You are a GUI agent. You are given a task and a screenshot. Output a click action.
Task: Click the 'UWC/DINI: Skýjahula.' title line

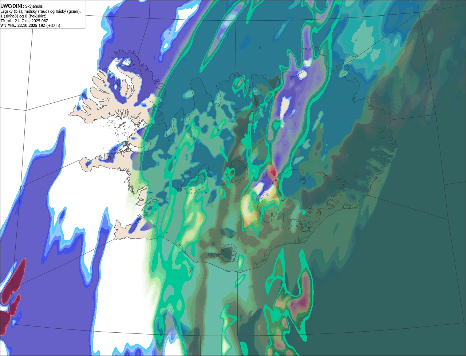tap(22, 6)
